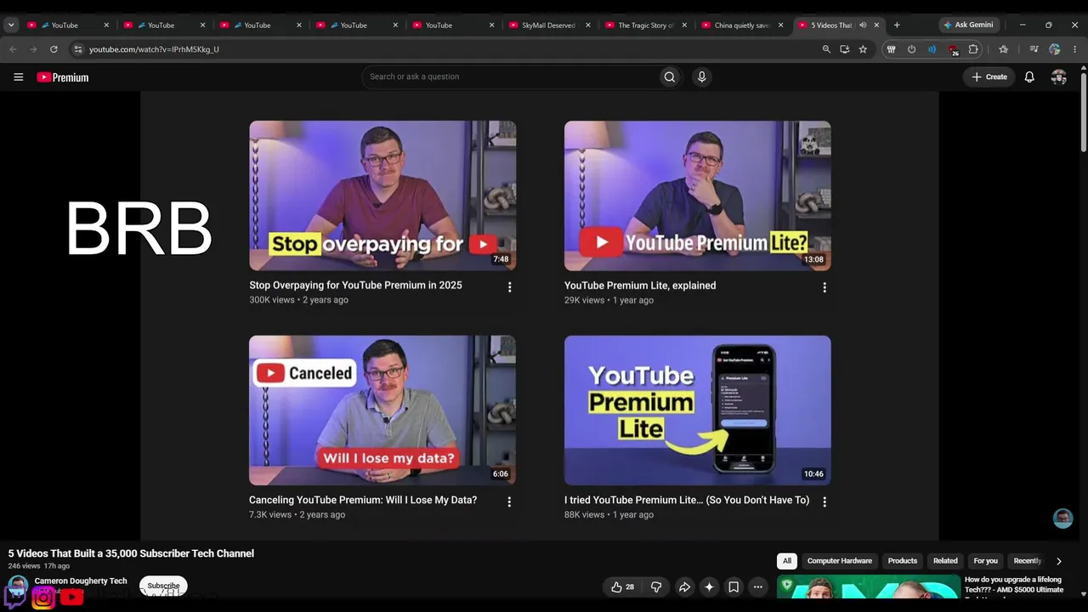Image resolution: width=1088 pixels, height=612 pixels.
Task: Reload the current page
Action: coord(54,49)
